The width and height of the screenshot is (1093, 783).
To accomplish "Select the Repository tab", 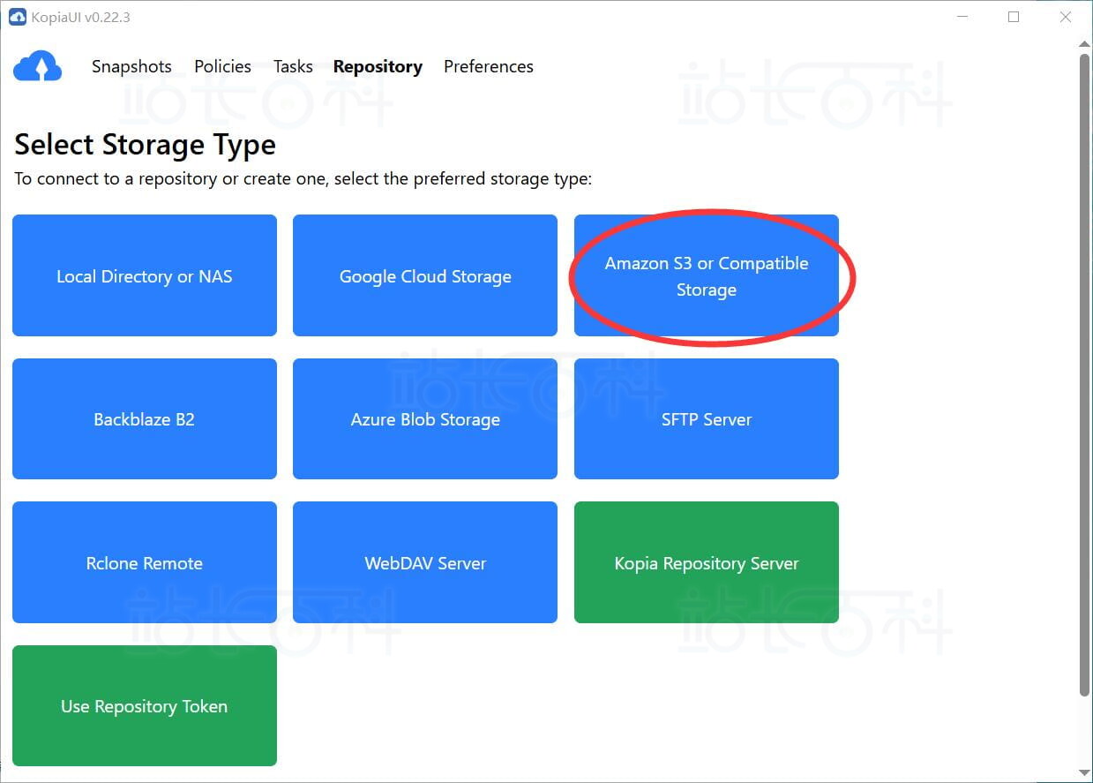I will click(378, 66).
